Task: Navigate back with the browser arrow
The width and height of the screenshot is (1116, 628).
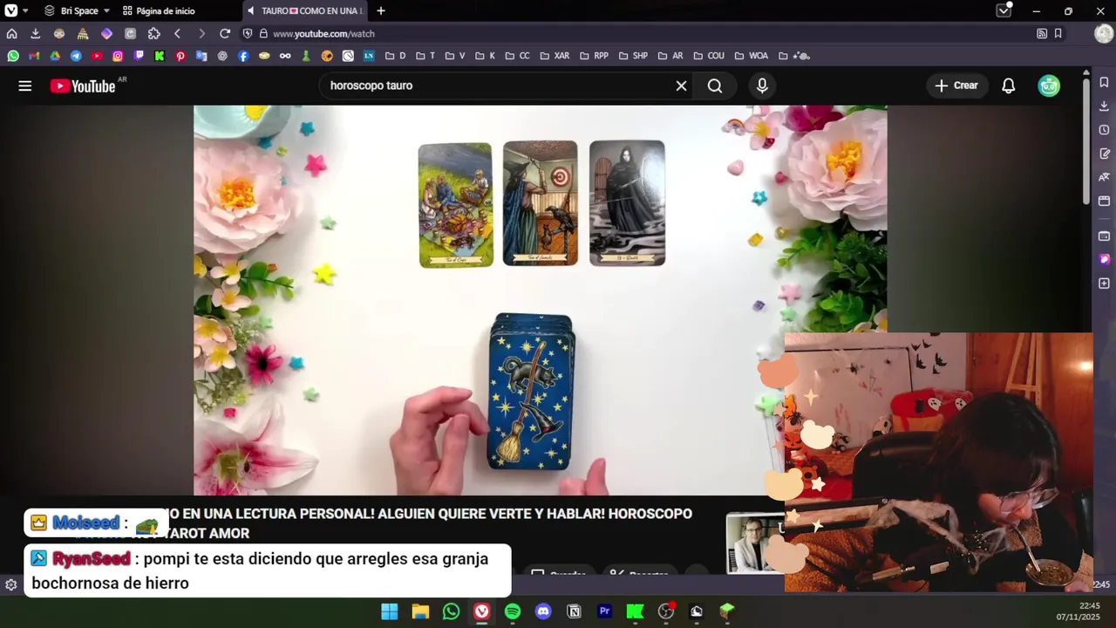Action: [178, 33]
